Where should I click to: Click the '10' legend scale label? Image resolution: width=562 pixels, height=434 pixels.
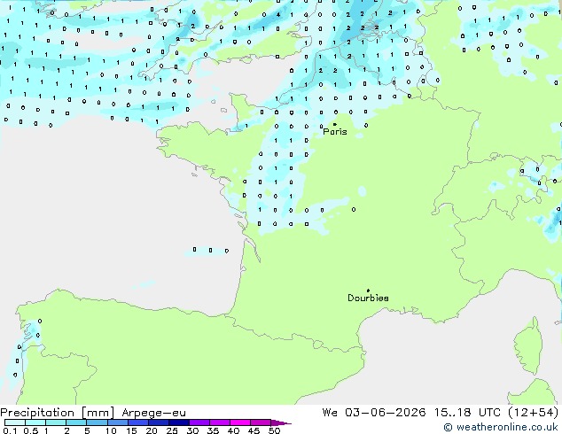[x=111, y=430]
